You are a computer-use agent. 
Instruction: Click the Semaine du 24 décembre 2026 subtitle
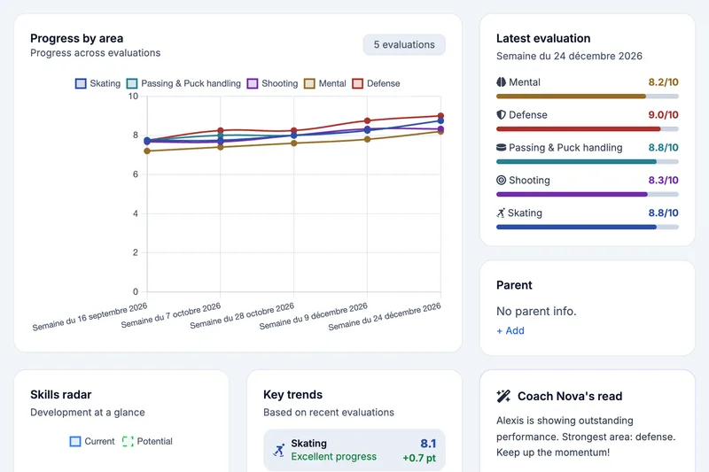569,56
